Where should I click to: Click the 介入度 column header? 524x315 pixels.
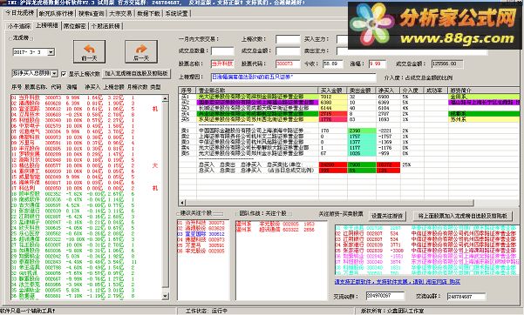(x=412, y=90)
